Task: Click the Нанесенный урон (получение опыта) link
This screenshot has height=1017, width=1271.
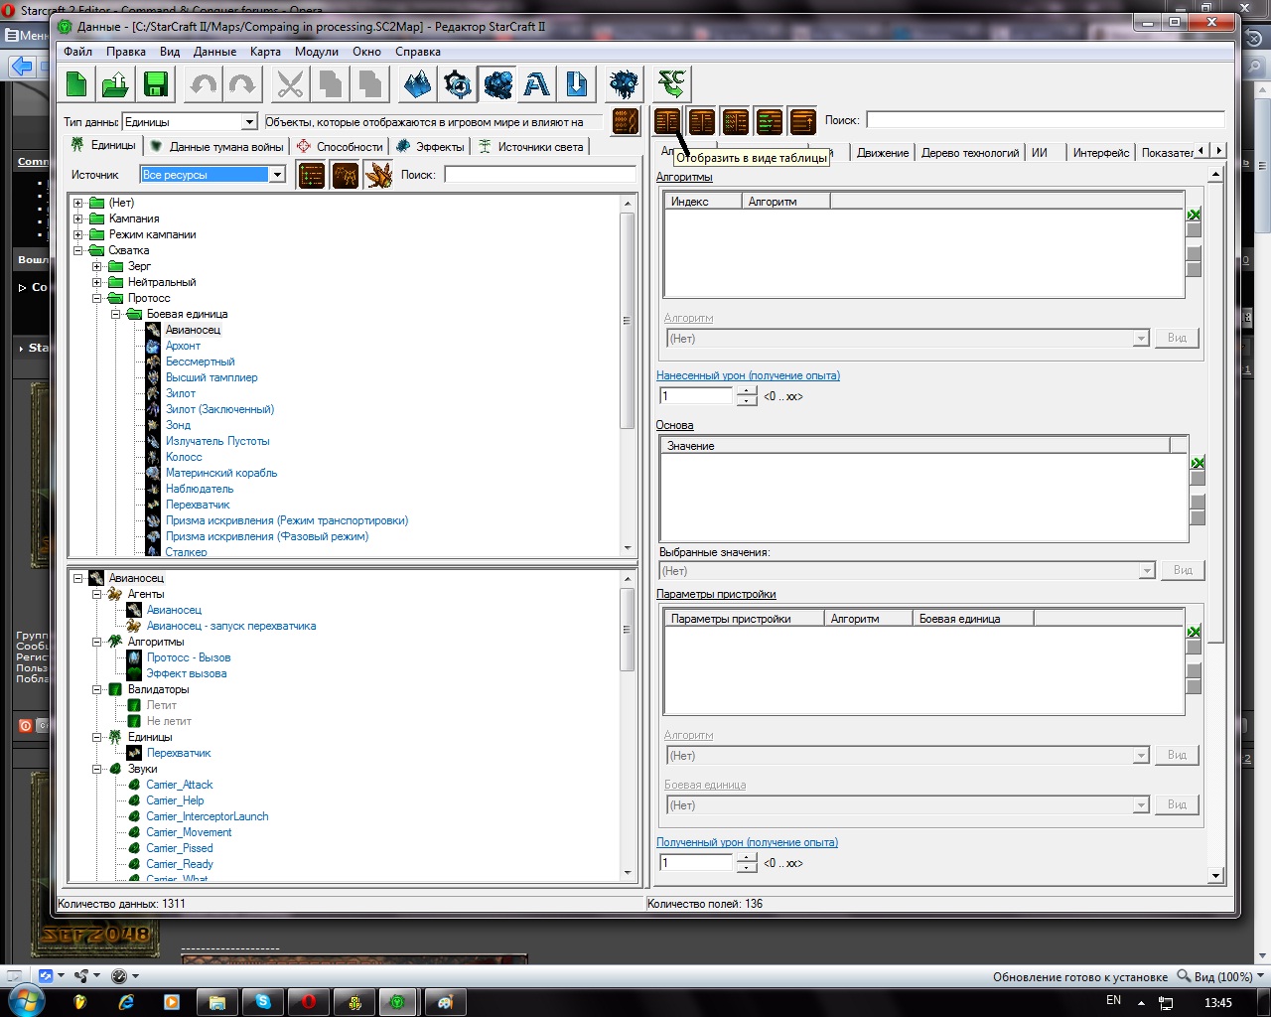Action: pyautogui.click(x=749, y=375)
